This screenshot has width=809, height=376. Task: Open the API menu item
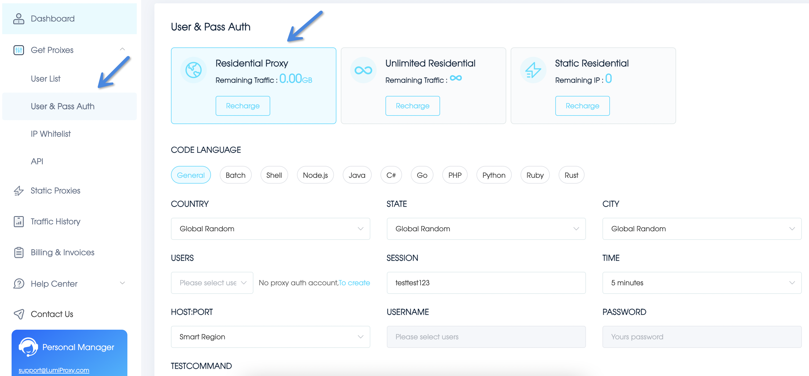coord(37,161)
